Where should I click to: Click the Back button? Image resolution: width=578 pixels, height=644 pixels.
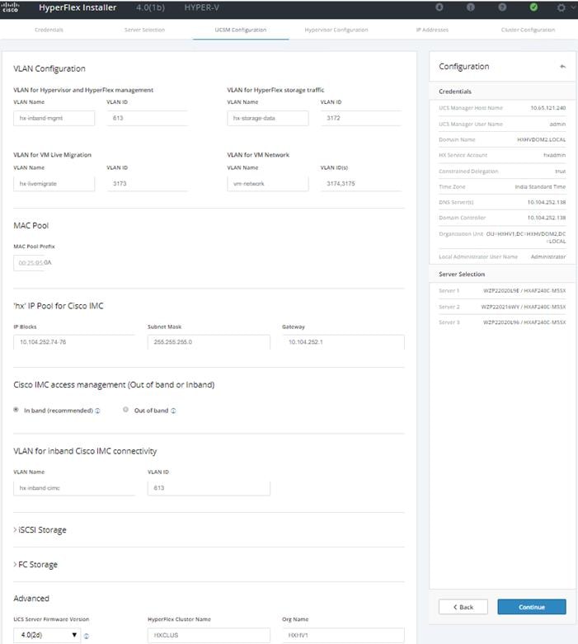pyautogui.click(x=463, y=607)
